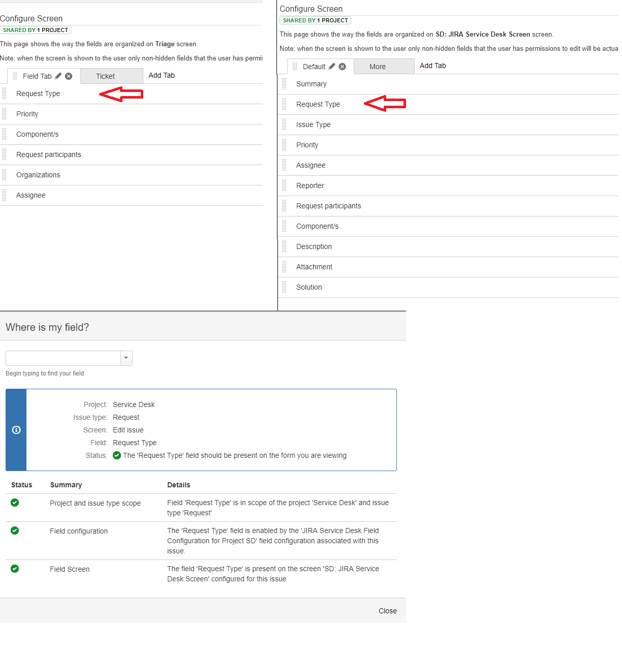
Task: Grab the drag handle beside Summary
Action: coord(284,84)
